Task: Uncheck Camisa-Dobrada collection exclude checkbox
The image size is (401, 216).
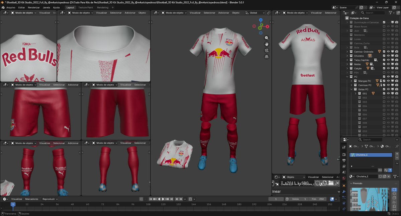Action: tap(384, 52)
